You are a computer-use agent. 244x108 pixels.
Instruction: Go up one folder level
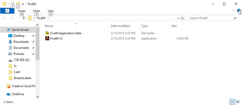point(24,18)
